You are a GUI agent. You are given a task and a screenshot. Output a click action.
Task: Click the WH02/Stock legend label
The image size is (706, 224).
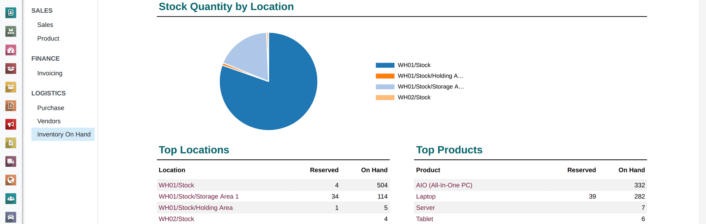click(x=414, y=98)
